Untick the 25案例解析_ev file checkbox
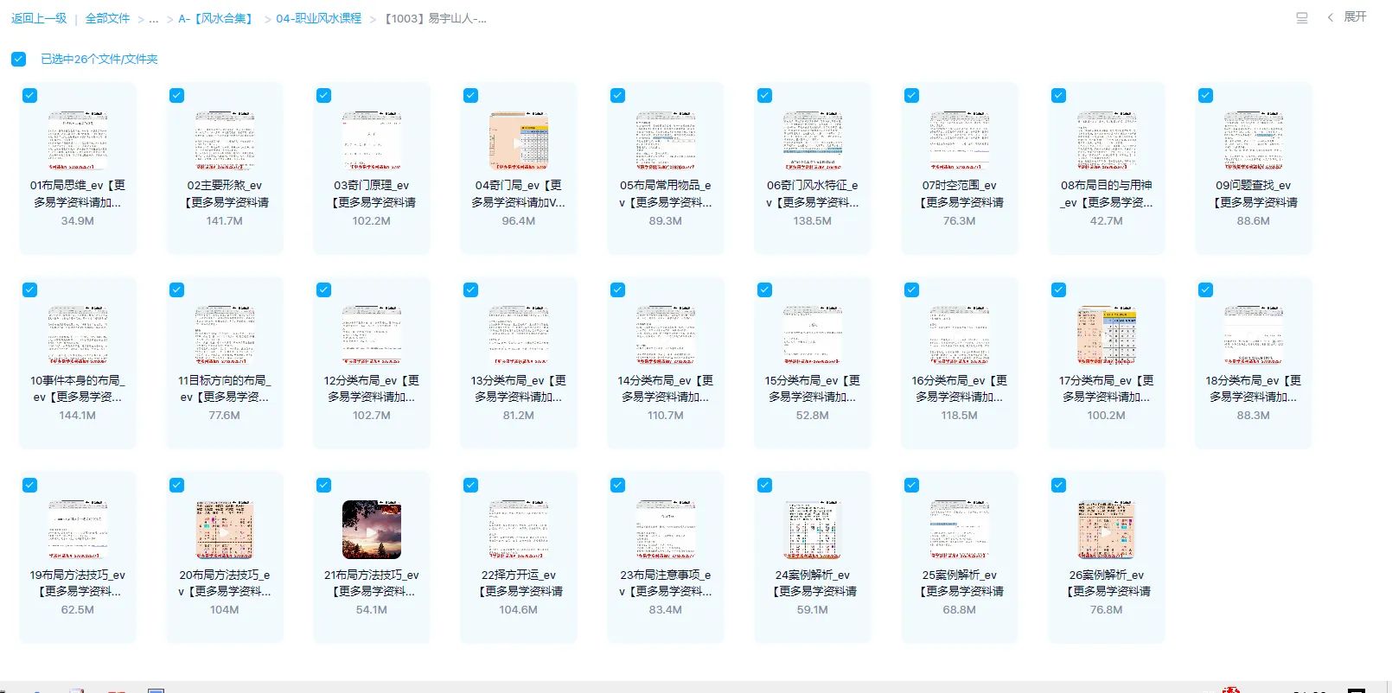The width and height of the screenshot is (1392, 693). [x=911, y=486]
